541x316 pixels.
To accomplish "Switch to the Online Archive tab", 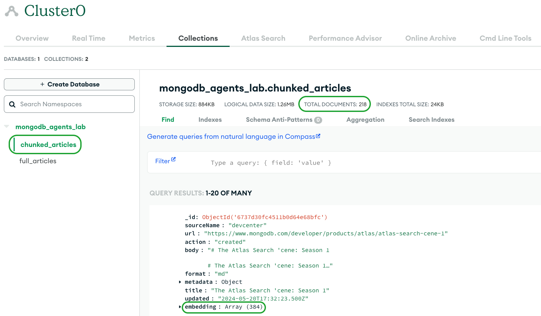I will (431, 38).
